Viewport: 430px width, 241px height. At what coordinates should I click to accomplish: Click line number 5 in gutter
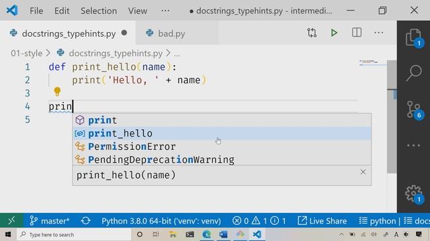pos(27,119)
